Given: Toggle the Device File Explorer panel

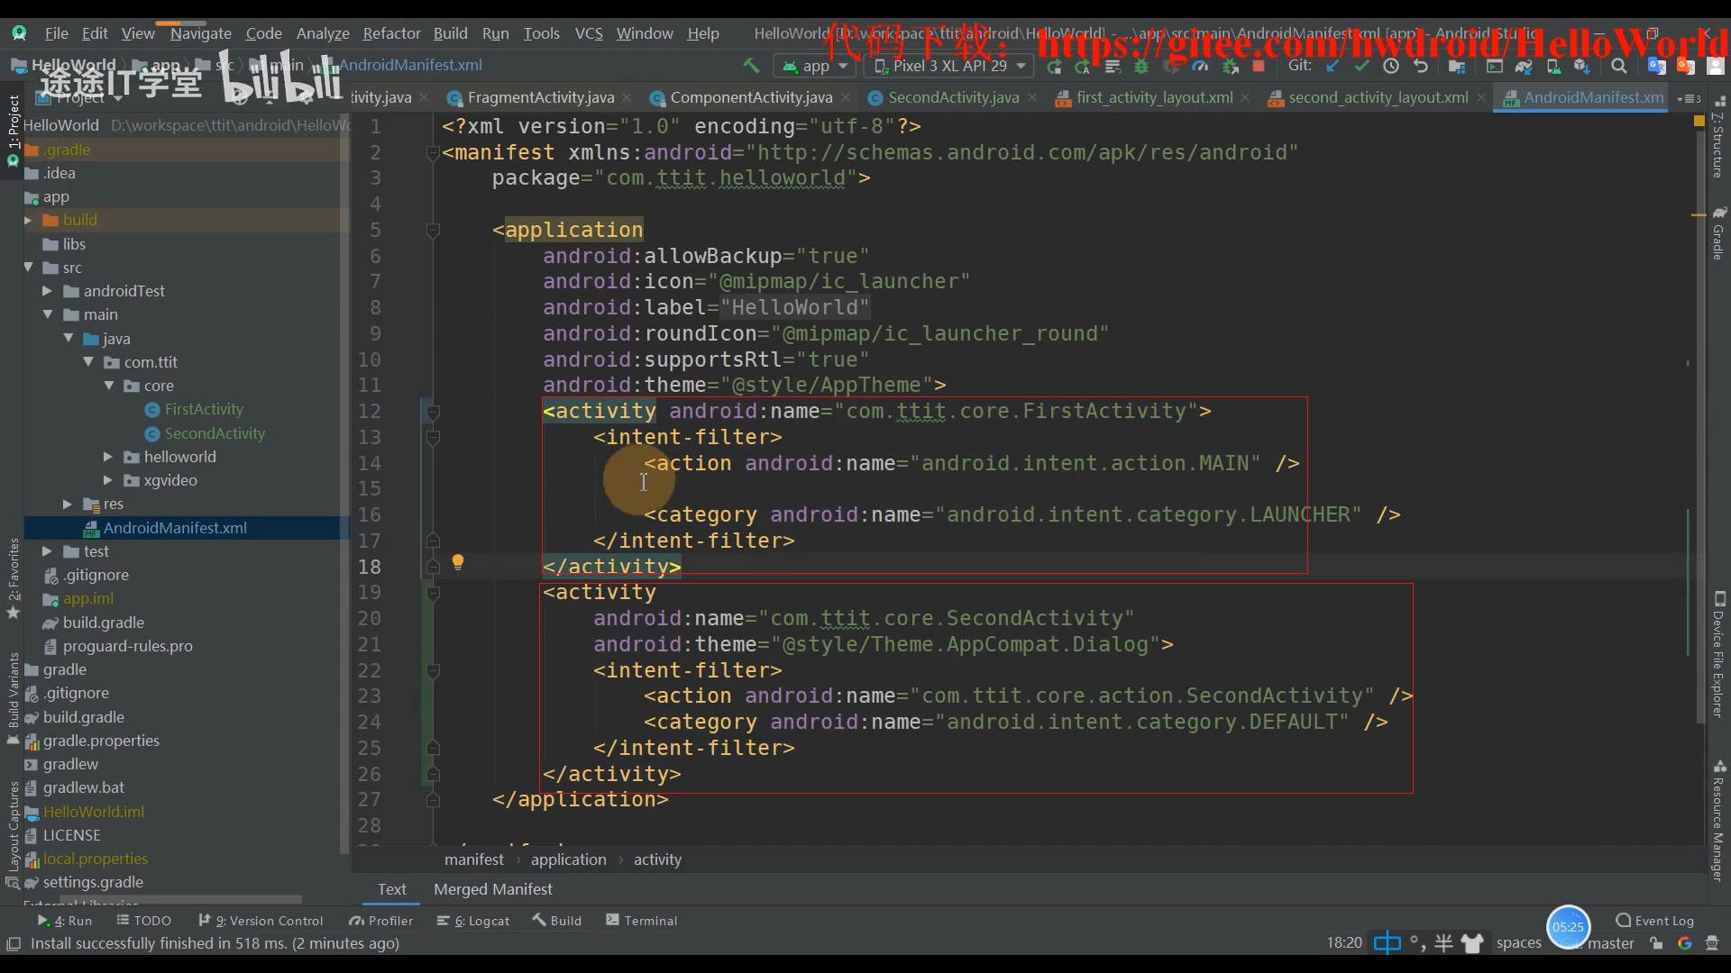Looking at the screenshot, I should pos(1718,655).
